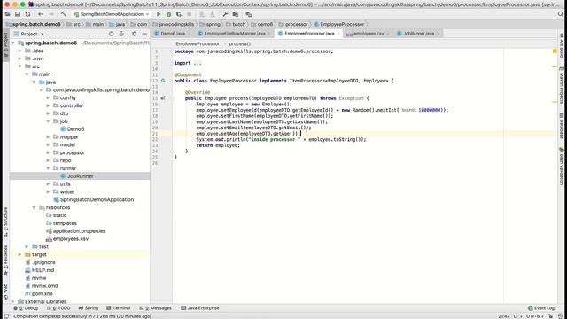
Task: Click the Search Everywhere magnifier icon
Action: 561,14
